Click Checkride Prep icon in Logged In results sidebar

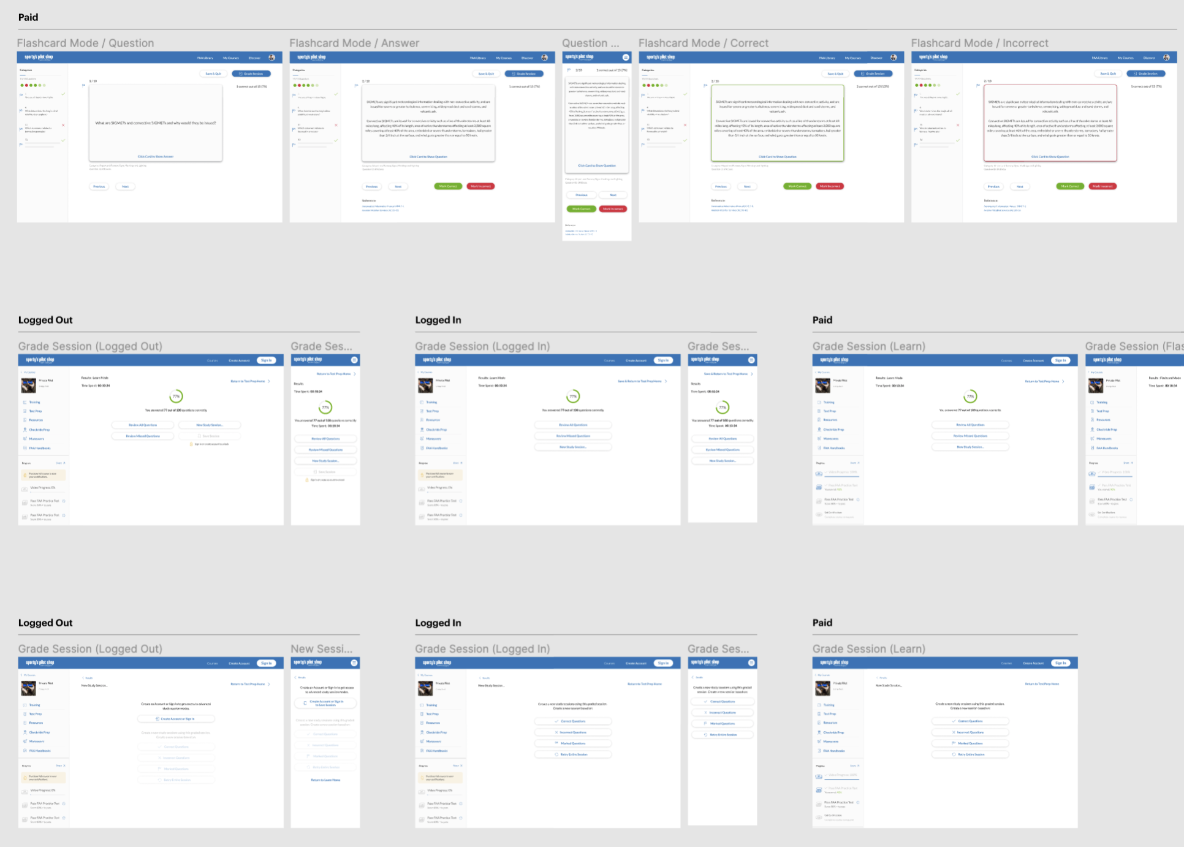(422, 430)
